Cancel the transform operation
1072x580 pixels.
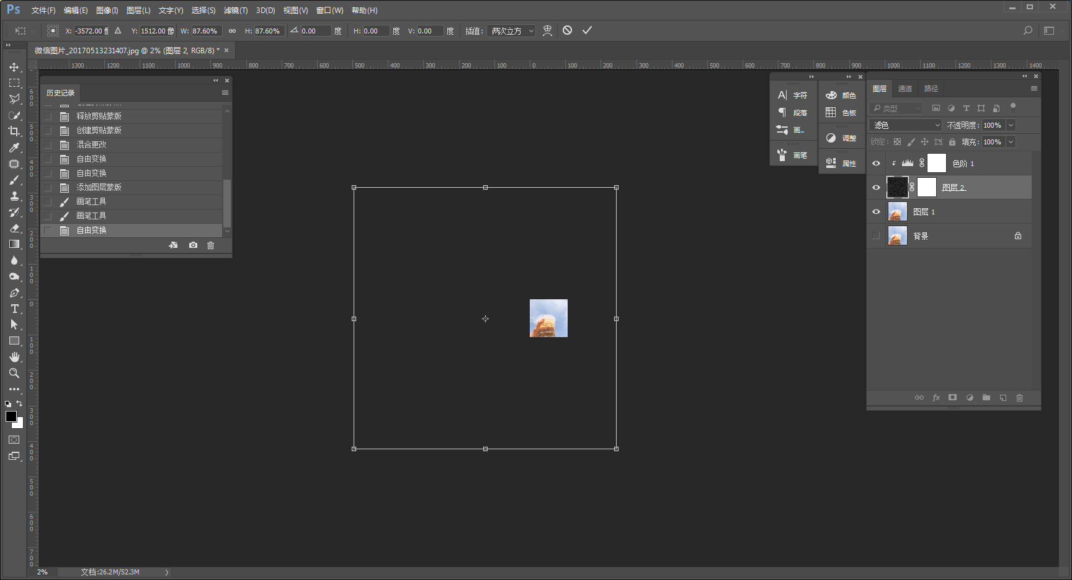point(567,30)
